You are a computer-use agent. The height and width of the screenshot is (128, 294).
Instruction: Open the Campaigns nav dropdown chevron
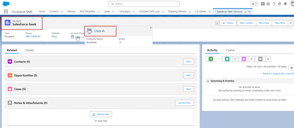coord(133,11)
